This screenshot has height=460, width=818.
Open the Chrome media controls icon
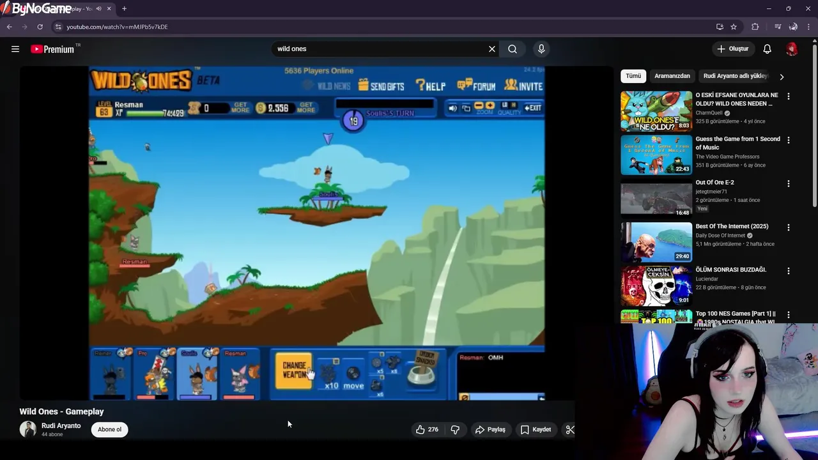778,27
